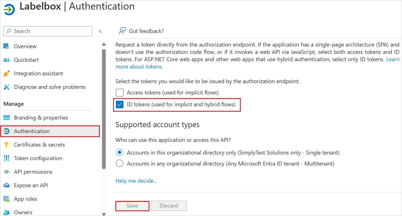Click the Authentication arrow icon in sidebar
Screen dimensions: 402x216
point(6,131)
